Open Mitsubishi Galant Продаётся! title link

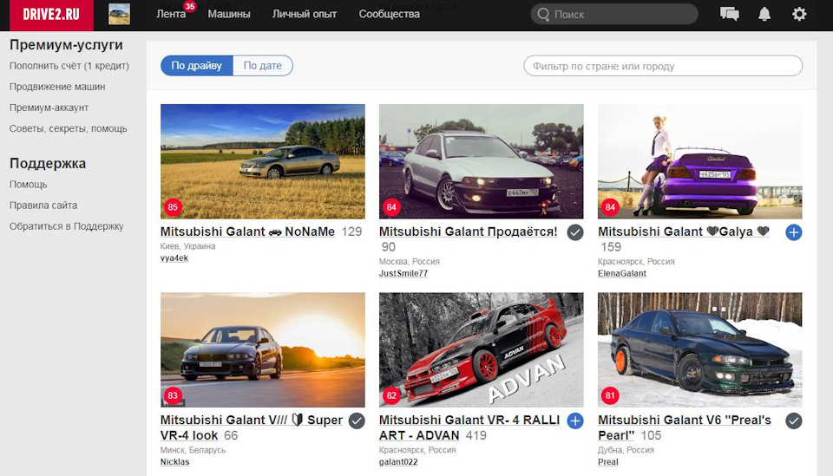pos(469,231)
